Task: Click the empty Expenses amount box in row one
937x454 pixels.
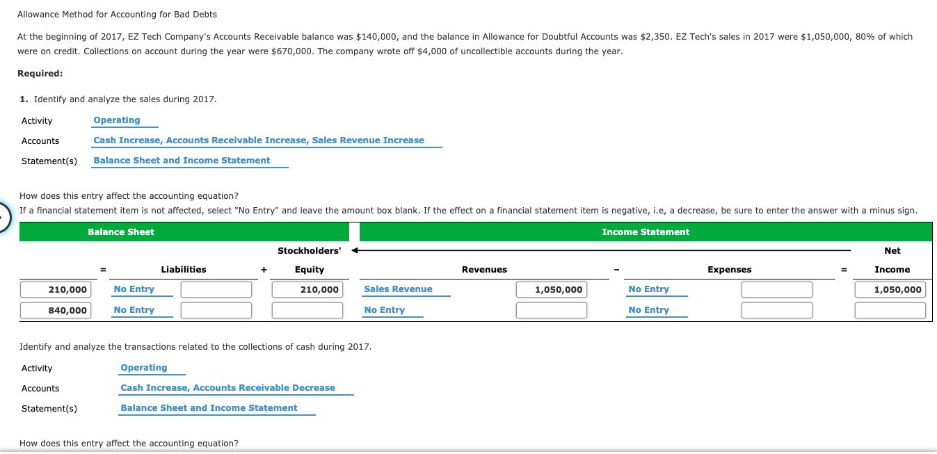Action: click(777, 289)
